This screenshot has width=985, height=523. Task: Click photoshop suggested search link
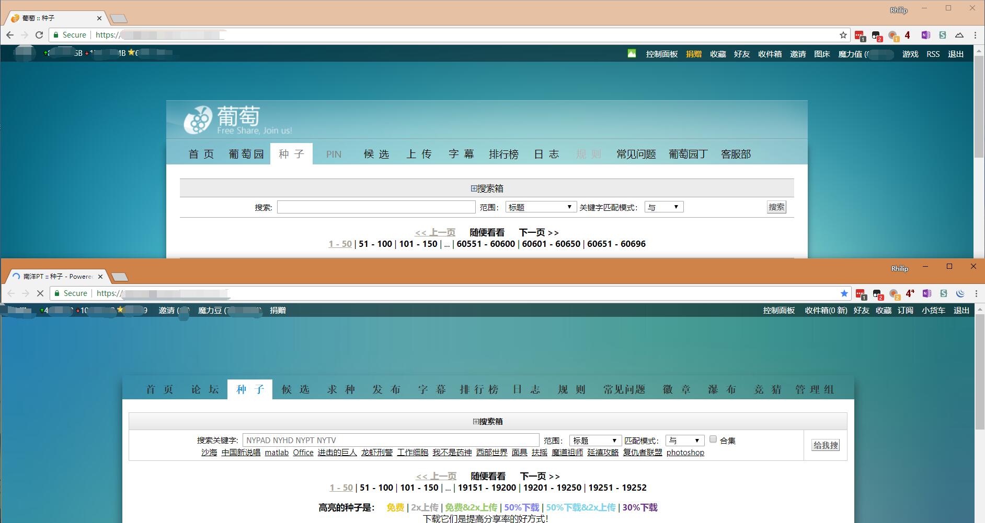(x=685, y=453)
